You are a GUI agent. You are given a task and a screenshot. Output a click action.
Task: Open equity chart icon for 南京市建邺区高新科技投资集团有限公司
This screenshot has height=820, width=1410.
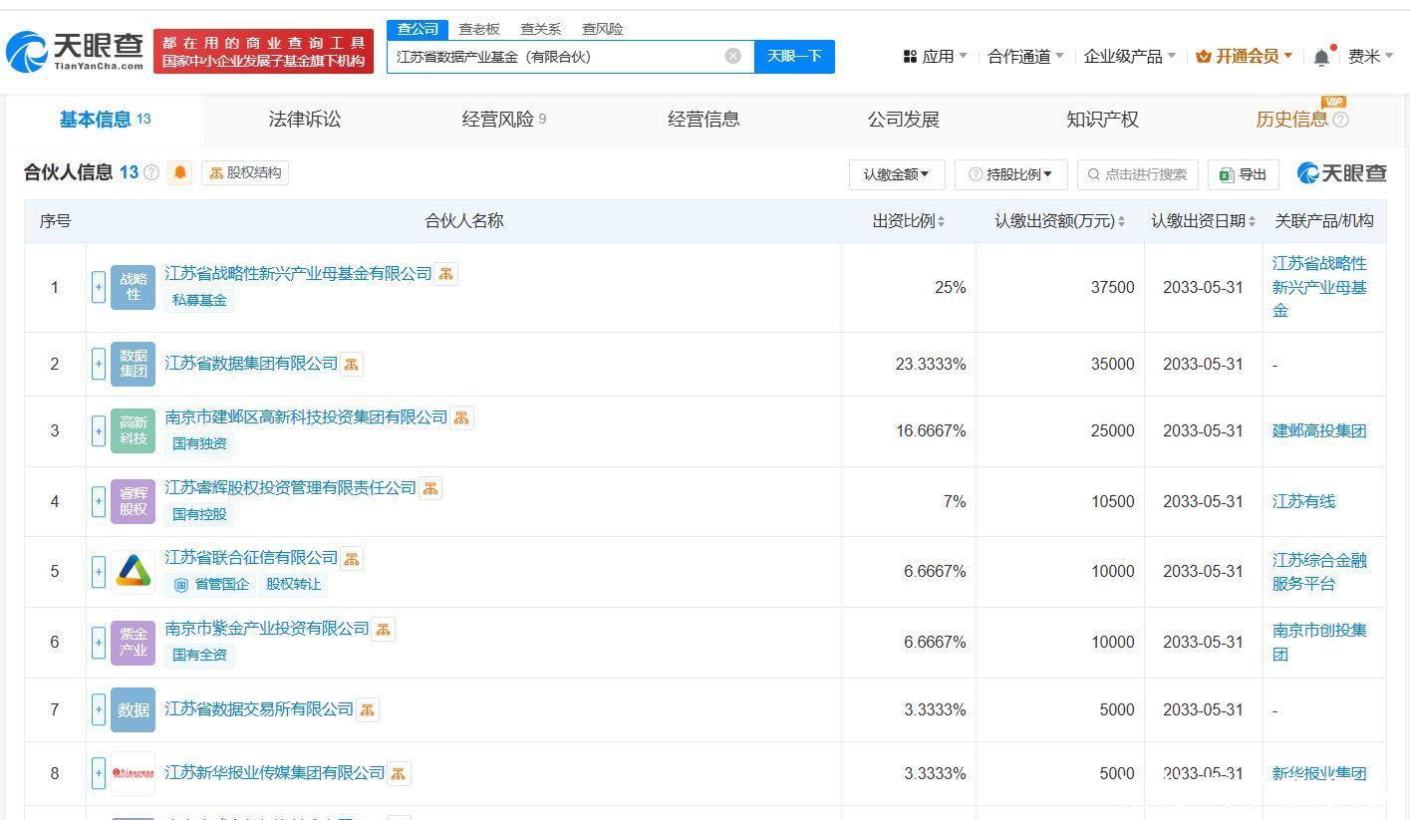point(461,417)
